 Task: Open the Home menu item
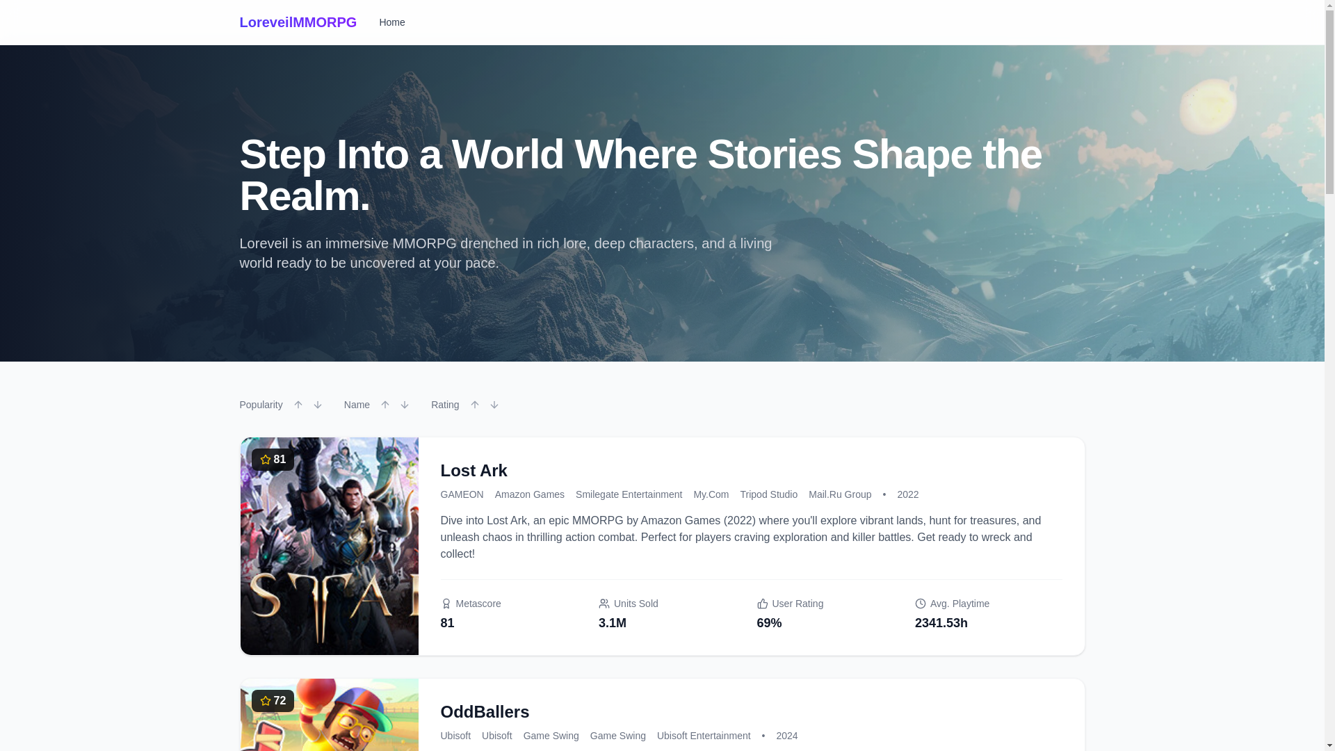[x=391, y=22]
